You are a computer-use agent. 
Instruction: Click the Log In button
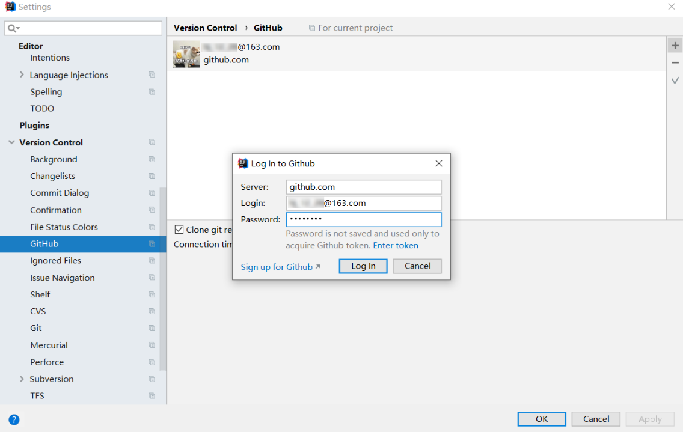363,266
